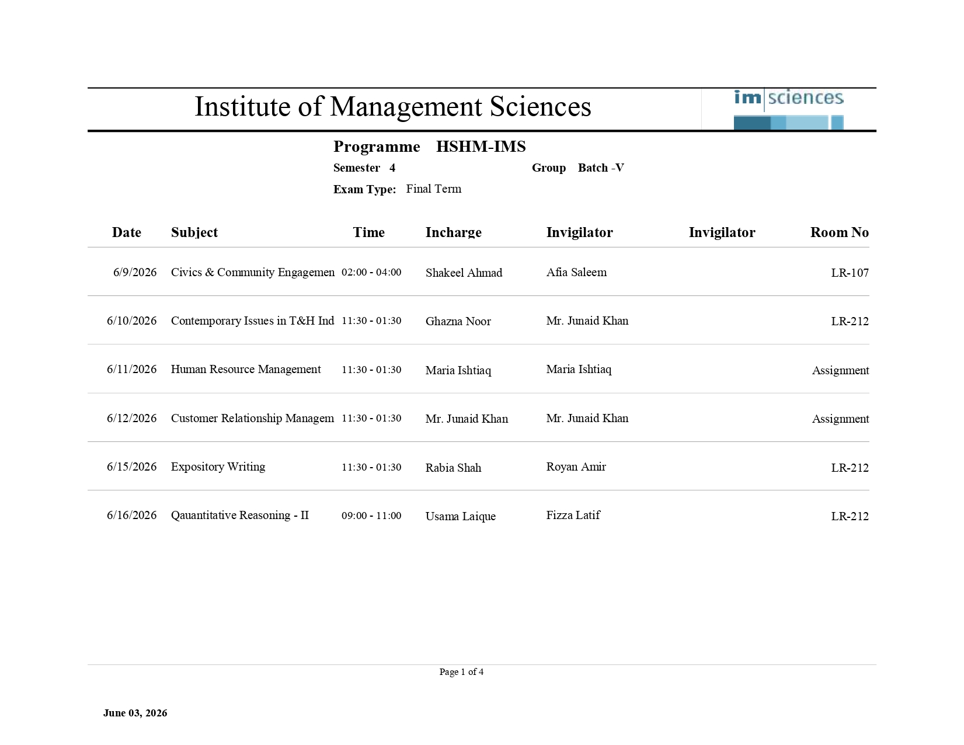
Task: Select the date 6/15/2026
Action: (131, 467)
